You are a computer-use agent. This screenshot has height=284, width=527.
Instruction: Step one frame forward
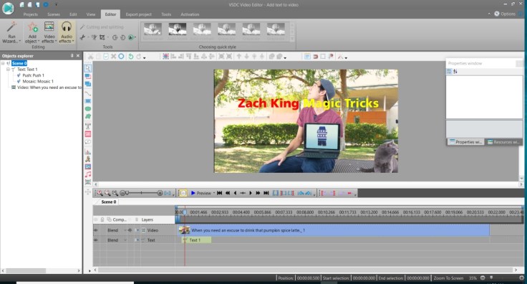(251, 193)
